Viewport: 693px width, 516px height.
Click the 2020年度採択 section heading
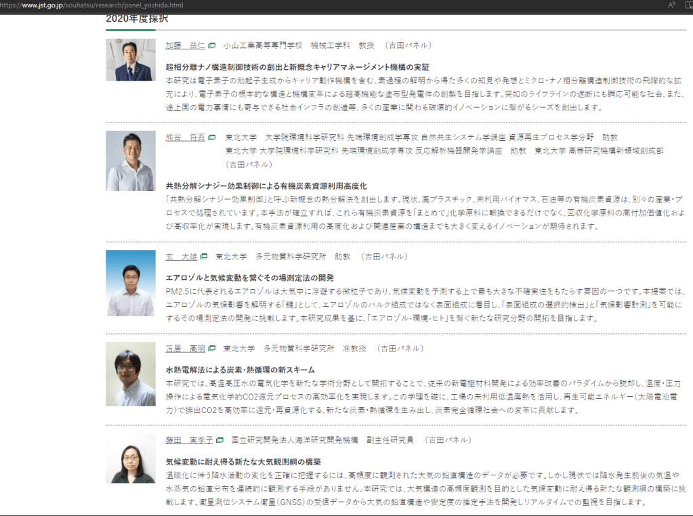[136, 19]
